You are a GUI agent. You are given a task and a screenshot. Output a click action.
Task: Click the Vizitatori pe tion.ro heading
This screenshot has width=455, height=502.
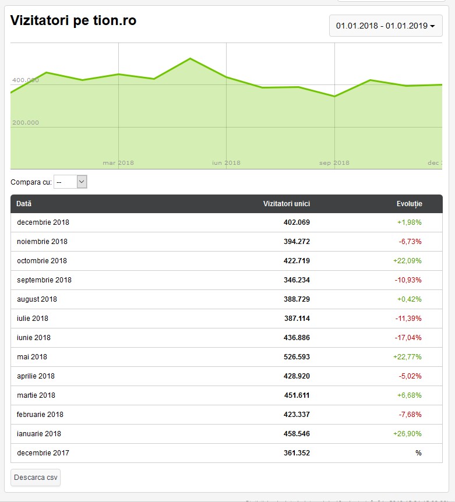coord(73,20)
